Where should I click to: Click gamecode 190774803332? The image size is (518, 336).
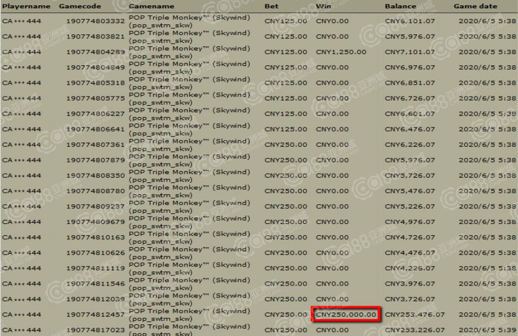point(95,21)
